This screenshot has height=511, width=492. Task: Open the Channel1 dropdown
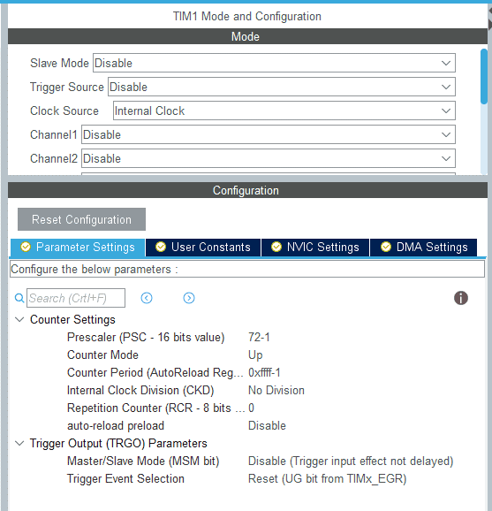pos(269,134)
